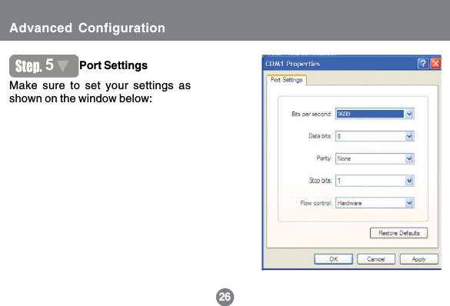Image resolution: width=450 pixels, height=306 pixels.
Task: Click the 'Flow control:' label
Action: [x=316, y=203]
